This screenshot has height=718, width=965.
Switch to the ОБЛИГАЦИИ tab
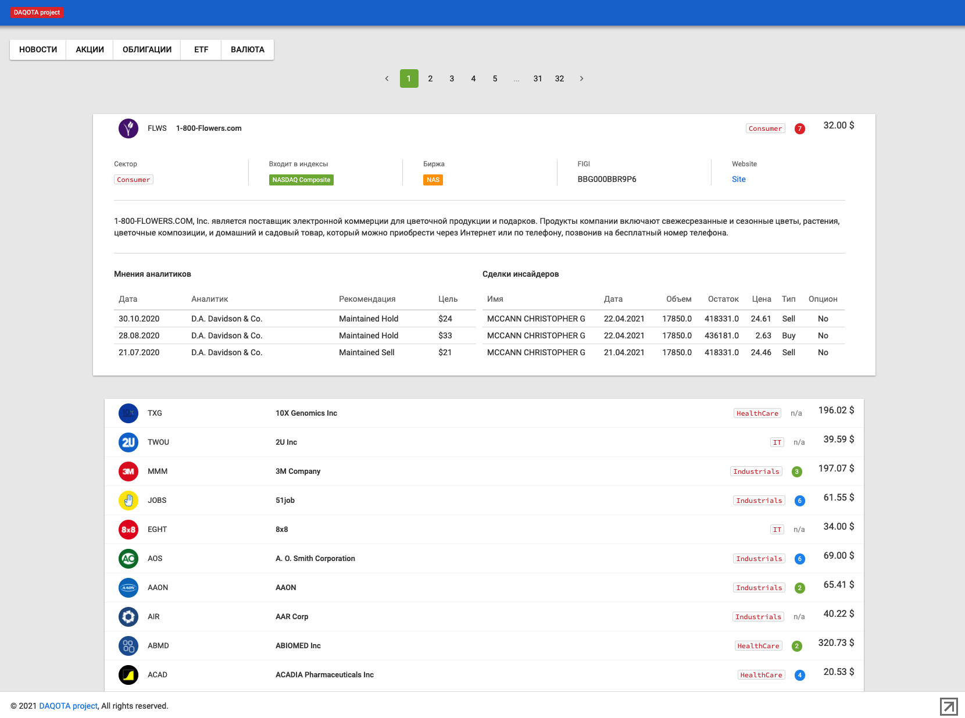click(147, 49)
